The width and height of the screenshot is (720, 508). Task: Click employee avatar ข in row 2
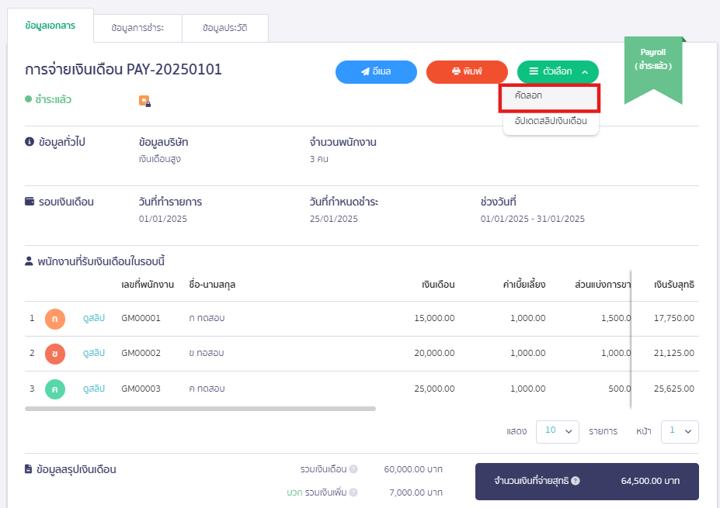[55, 354]
